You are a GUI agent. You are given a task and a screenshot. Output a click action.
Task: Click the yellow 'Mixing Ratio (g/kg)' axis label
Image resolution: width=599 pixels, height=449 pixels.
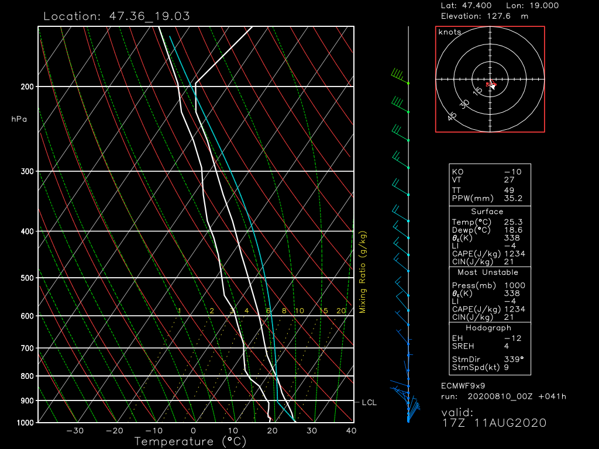(363, 272)
